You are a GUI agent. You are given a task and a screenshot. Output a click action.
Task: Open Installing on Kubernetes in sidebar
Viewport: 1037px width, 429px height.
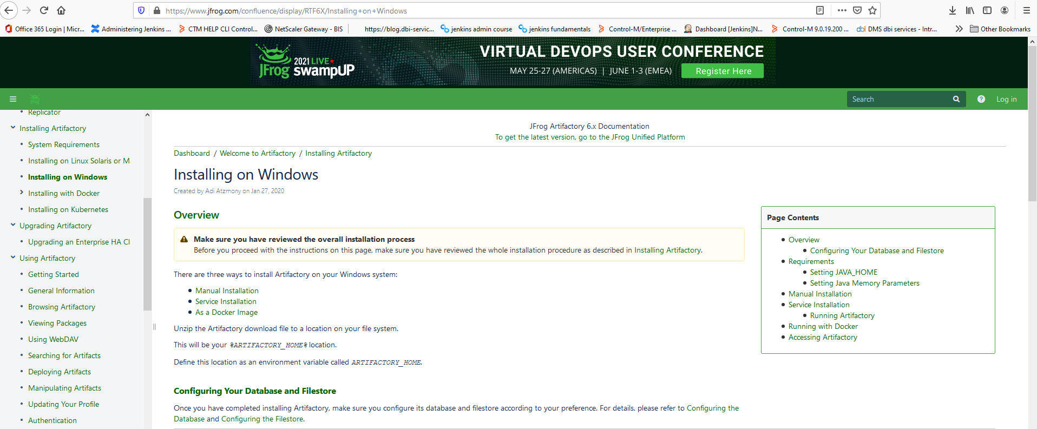(x=68, y=209)
